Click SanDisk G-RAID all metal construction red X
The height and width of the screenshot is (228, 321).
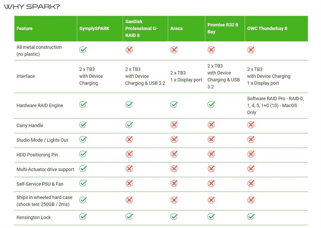129,50
